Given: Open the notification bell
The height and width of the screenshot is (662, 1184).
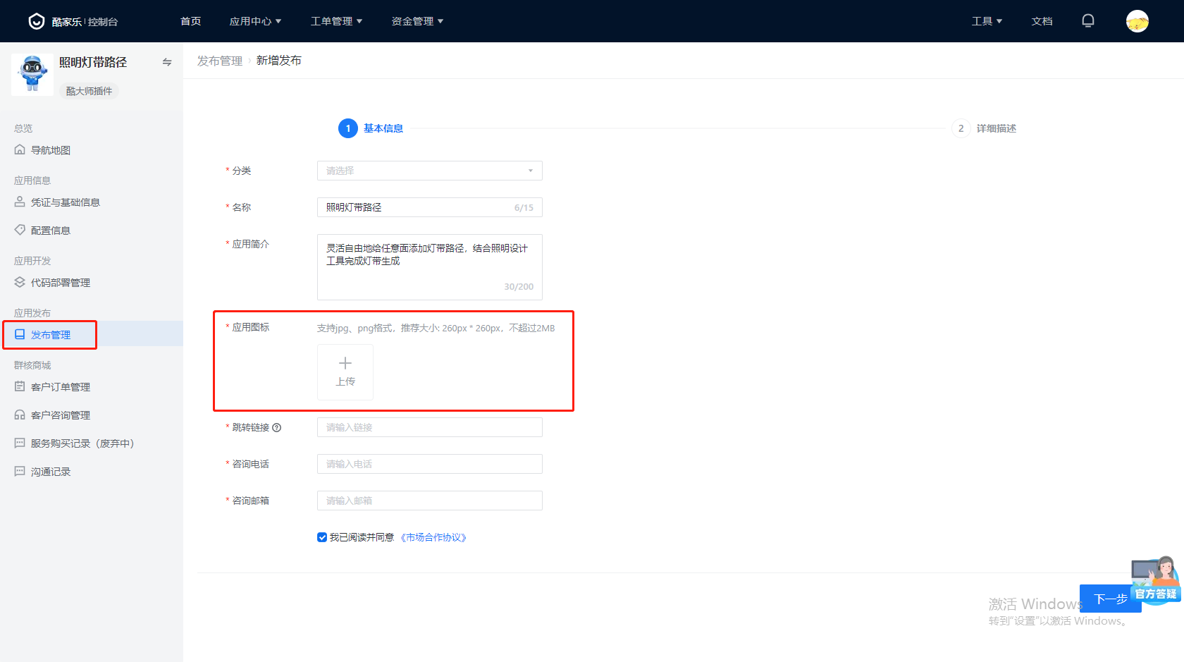Looking at the screenshot, I should [1088, 21].
